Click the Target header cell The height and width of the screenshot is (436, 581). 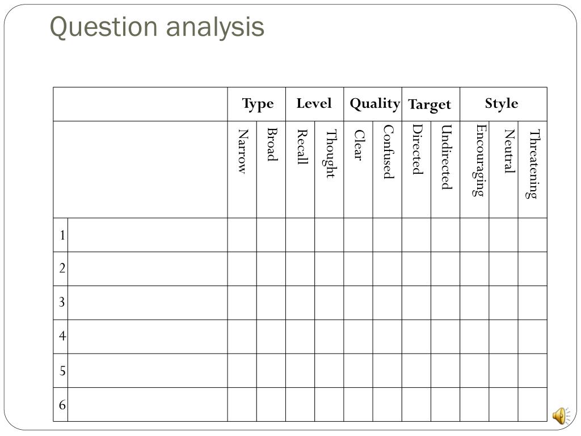coord(431,104)
